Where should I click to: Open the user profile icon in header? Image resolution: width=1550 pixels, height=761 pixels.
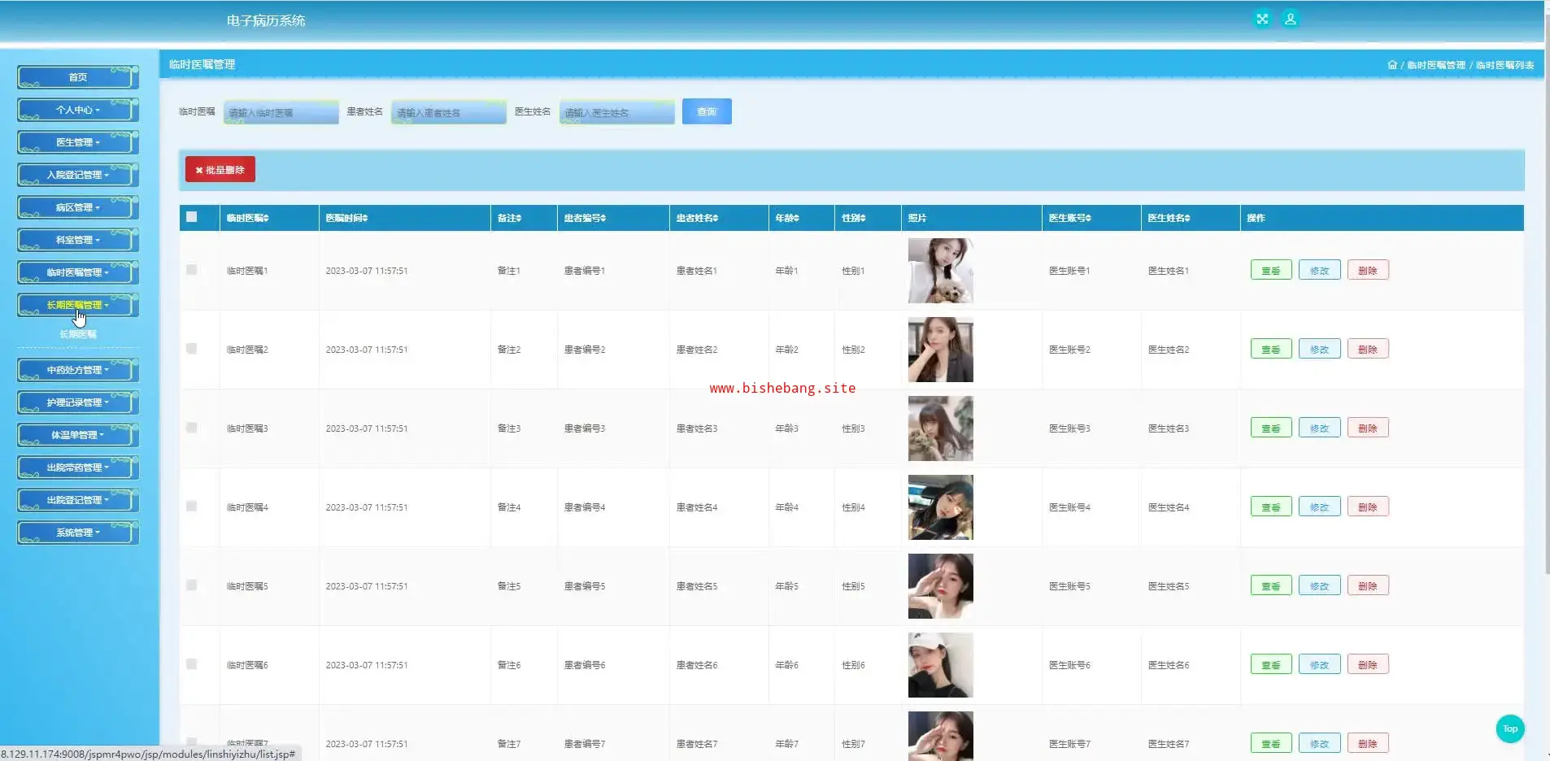click(x=1290, y=20)
